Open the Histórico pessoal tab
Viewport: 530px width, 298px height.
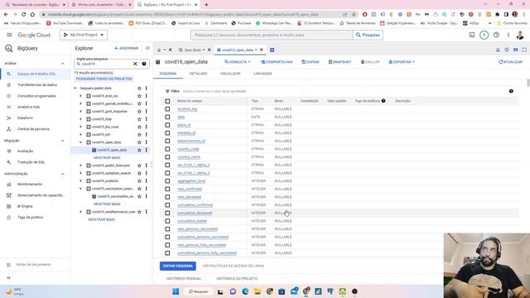184,279
